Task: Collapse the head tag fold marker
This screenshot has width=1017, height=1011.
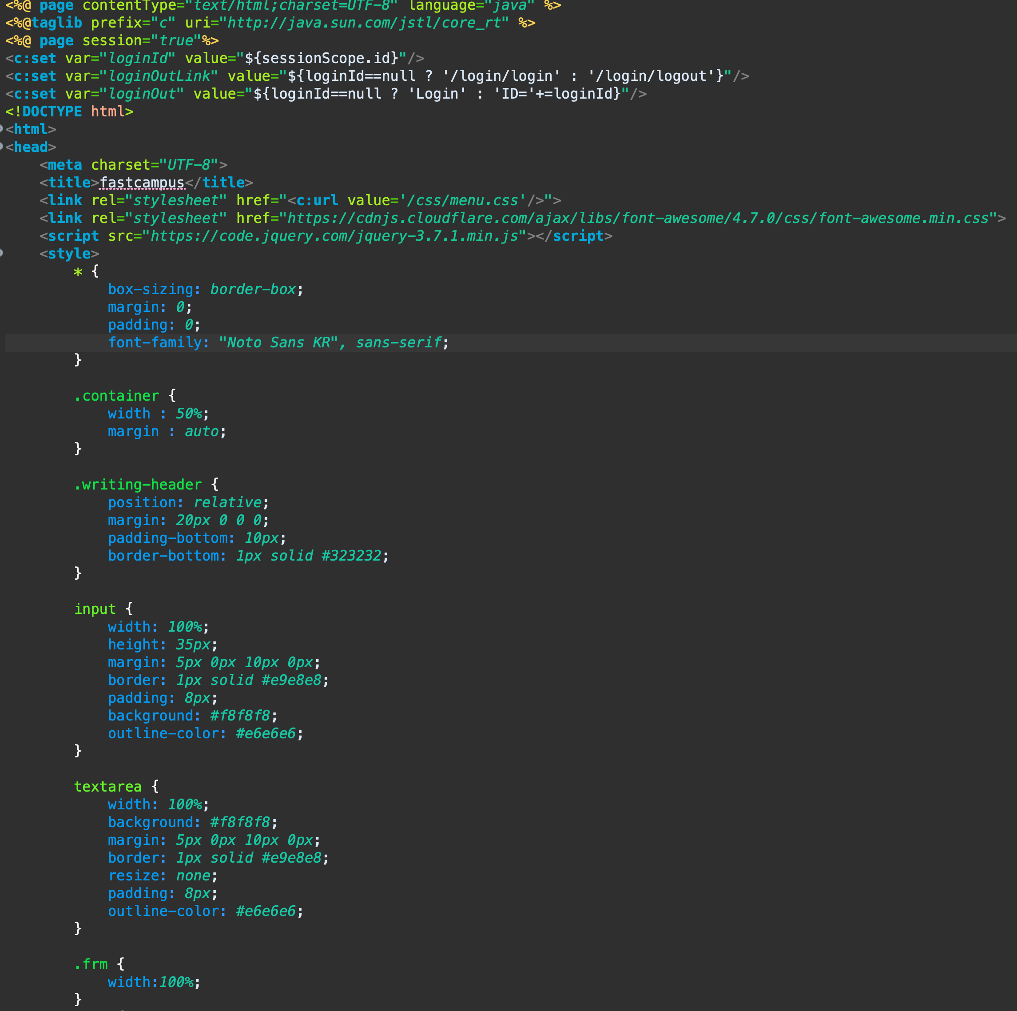Action: 2,147
